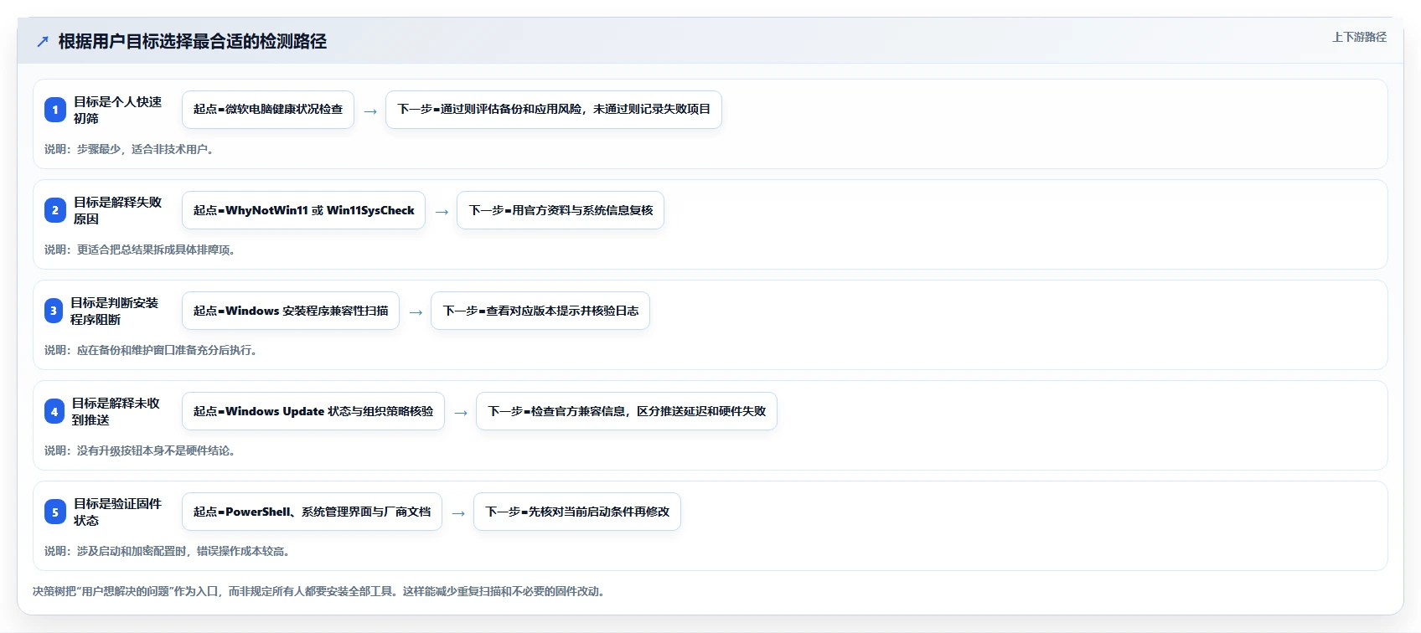Click the goal text 目标是个人快速初筛
1421x633 pixels.
click(x=118, y=110)
